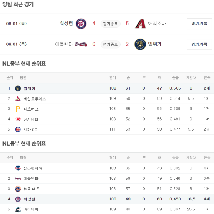Click the Pittsburgh Pirates icon in standings
Screen dimensions: 214x214
(x=18, y=109)
